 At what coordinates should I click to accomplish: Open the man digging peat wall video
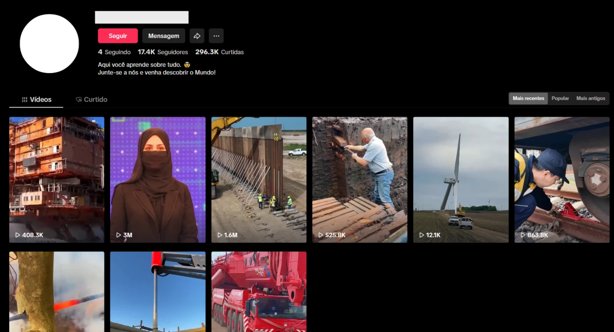click(x=360, y=180)
